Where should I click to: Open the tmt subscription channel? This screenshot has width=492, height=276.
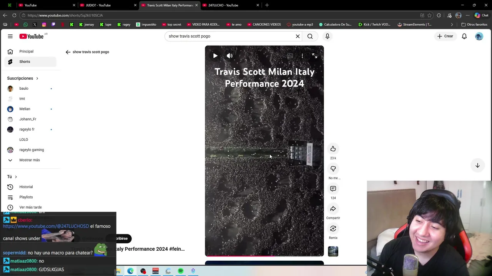coord(30,99)
